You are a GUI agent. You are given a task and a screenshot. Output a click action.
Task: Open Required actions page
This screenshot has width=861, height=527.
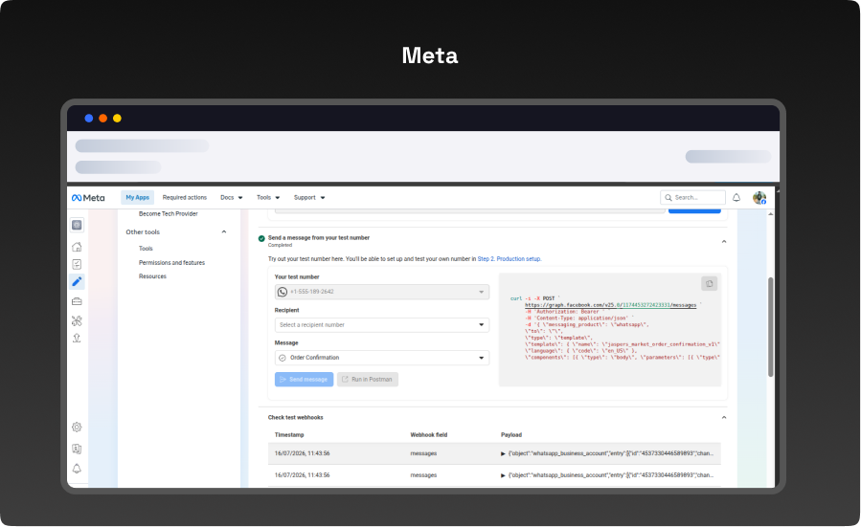point(185,197)
